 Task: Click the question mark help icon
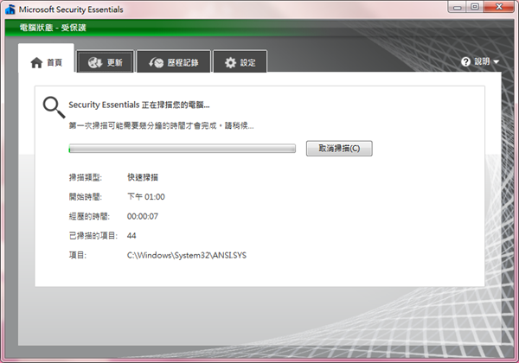coord(465,61)
